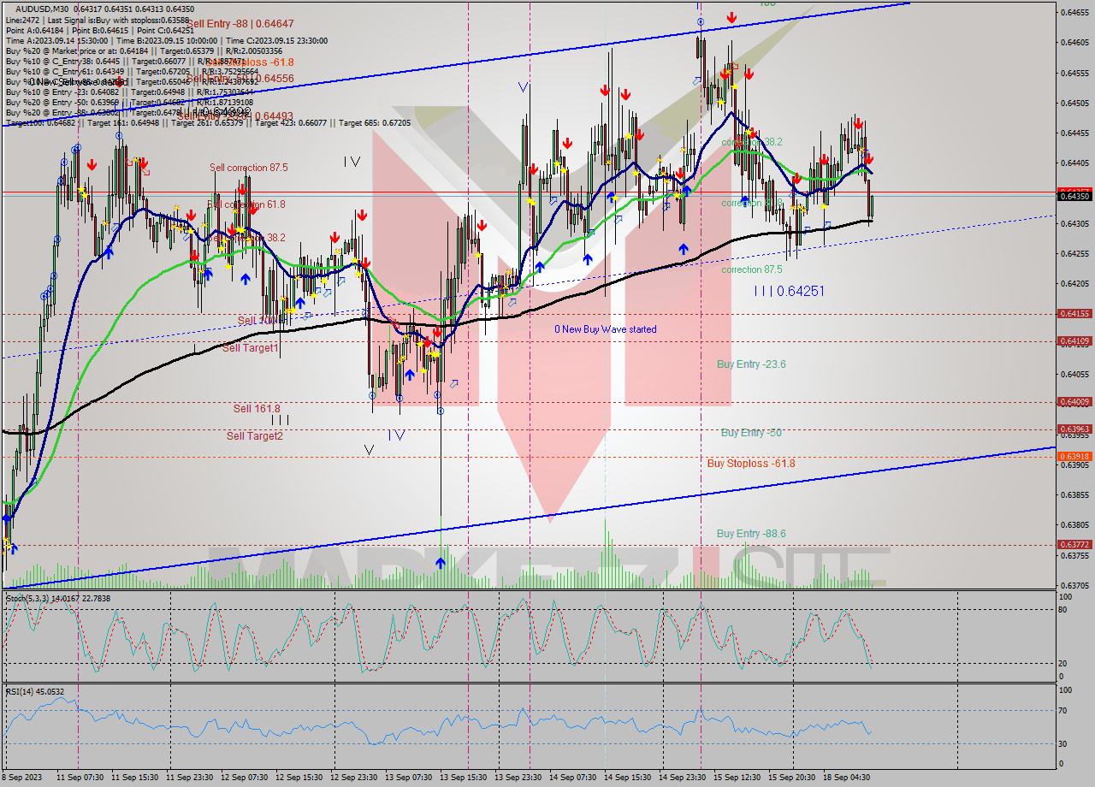The height and width of the screenshot is (787, 1095).
Task: Click the 'Buy Stoploss -61.8' label
Action: (751, 464)
